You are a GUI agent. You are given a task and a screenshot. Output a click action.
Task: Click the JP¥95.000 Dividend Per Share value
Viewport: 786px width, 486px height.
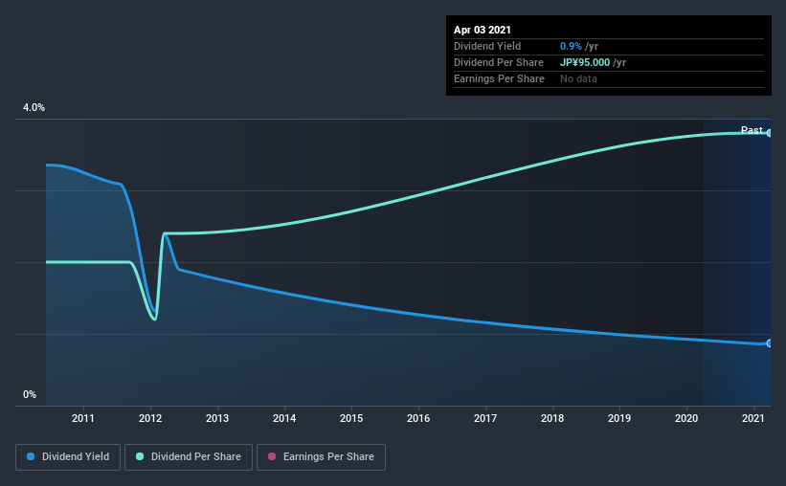click(585, 62)
